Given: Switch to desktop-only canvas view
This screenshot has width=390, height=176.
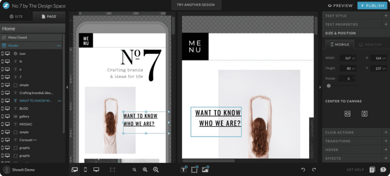Looking at the screenshot, I should coord(96,170).
